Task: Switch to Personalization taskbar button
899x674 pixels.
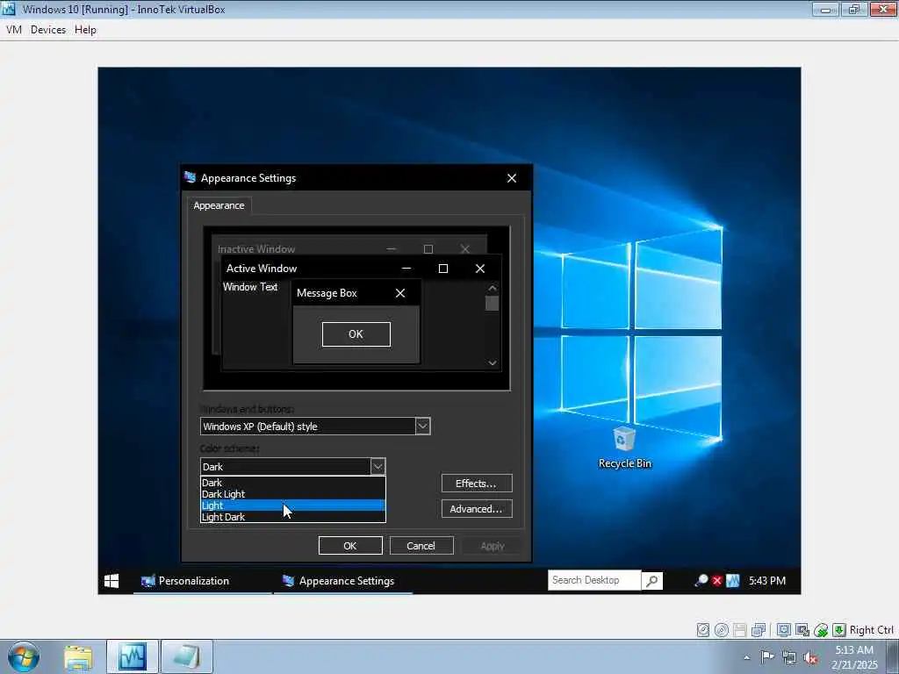Action: [x=203, y=581]
